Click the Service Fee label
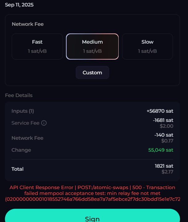Viewport: 188px width, 222px height. click(x=25, y=123)
